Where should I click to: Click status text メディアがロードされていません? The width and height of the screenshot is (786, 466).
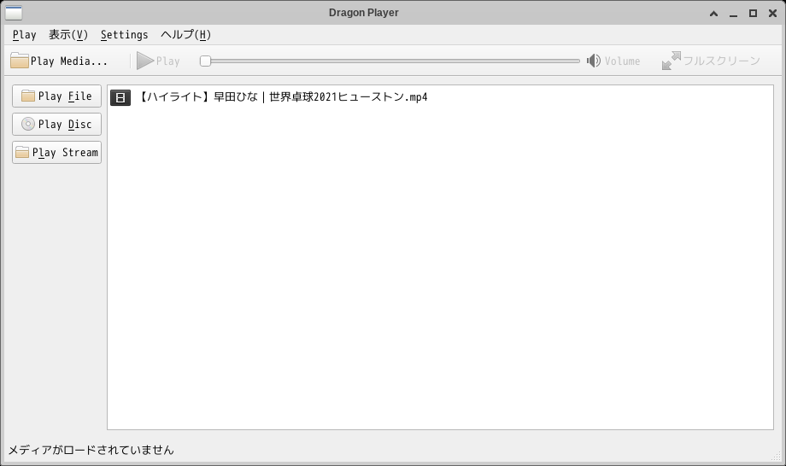pos(91,450)
